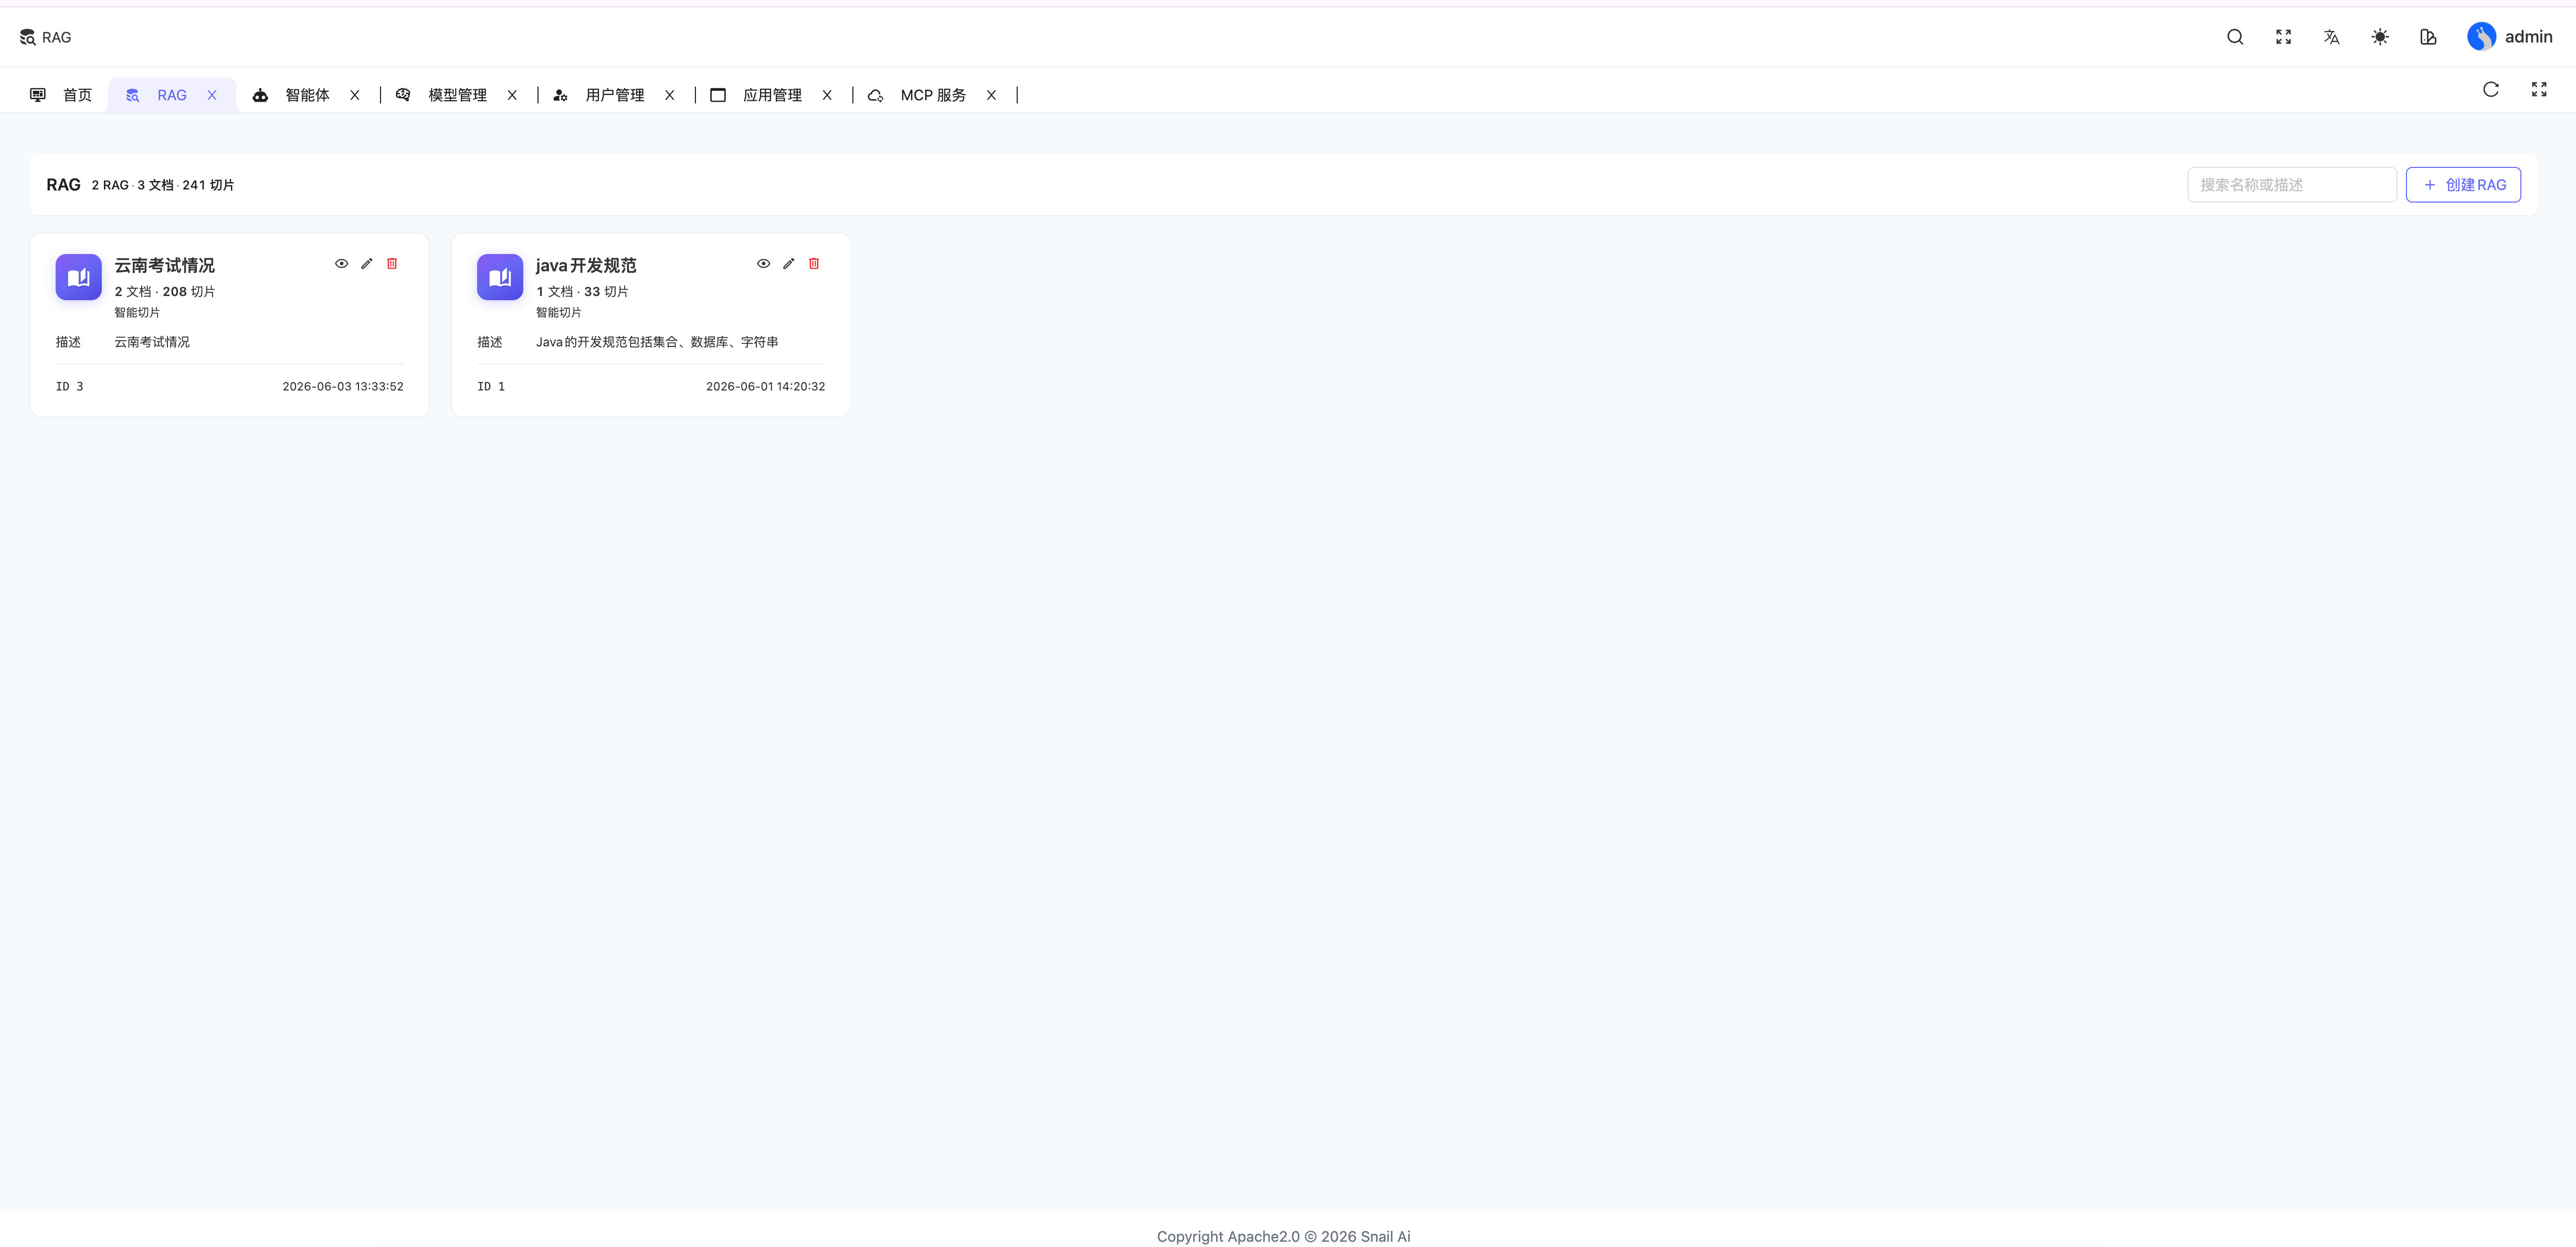Switch to the 首页 tab

click(61, 95)
